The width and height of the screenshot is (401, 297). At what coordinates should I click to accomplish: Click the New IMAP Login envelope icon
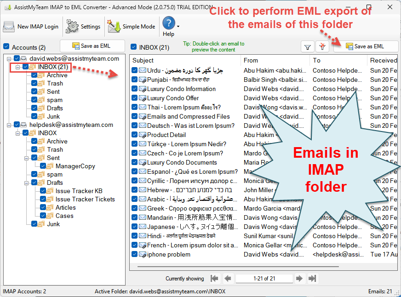[9, 27]
